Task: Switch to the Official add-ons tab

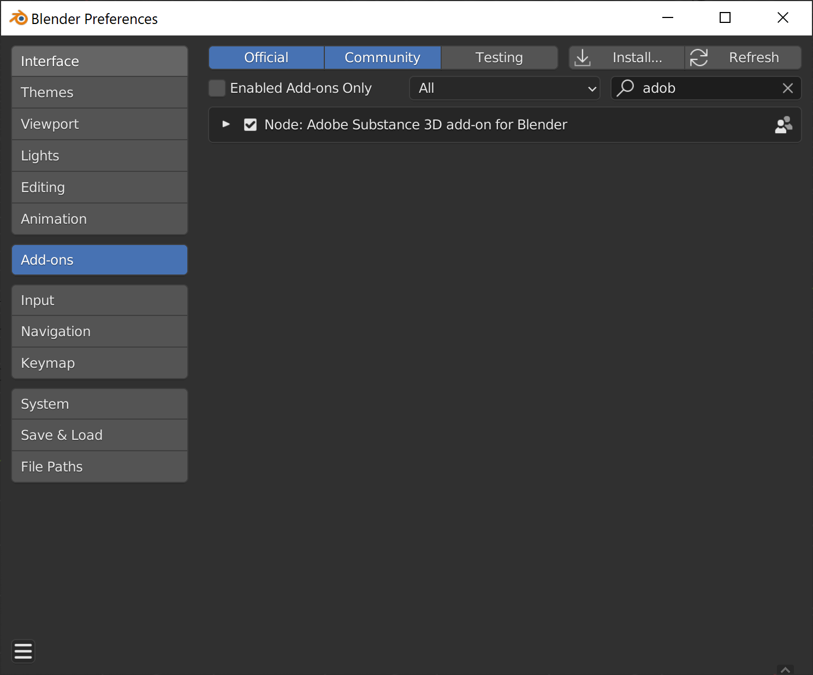Action: tap(266, 57)
